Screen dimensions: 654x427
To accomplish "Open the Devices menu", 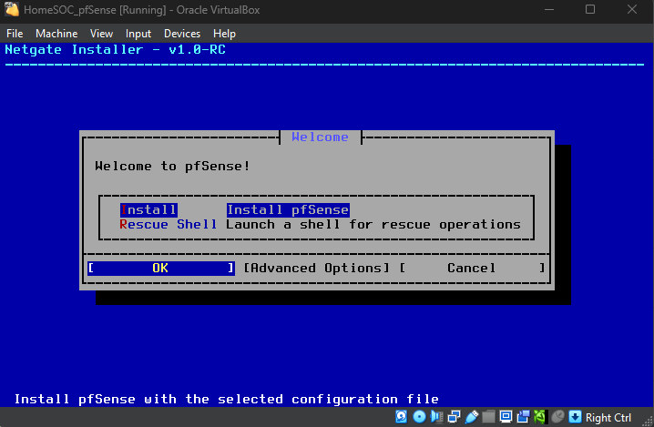I will click(182, 34).
